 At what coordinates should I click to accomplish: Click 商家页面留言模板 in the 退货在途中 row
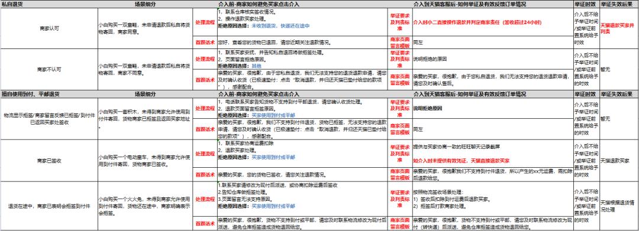[399, 224]
